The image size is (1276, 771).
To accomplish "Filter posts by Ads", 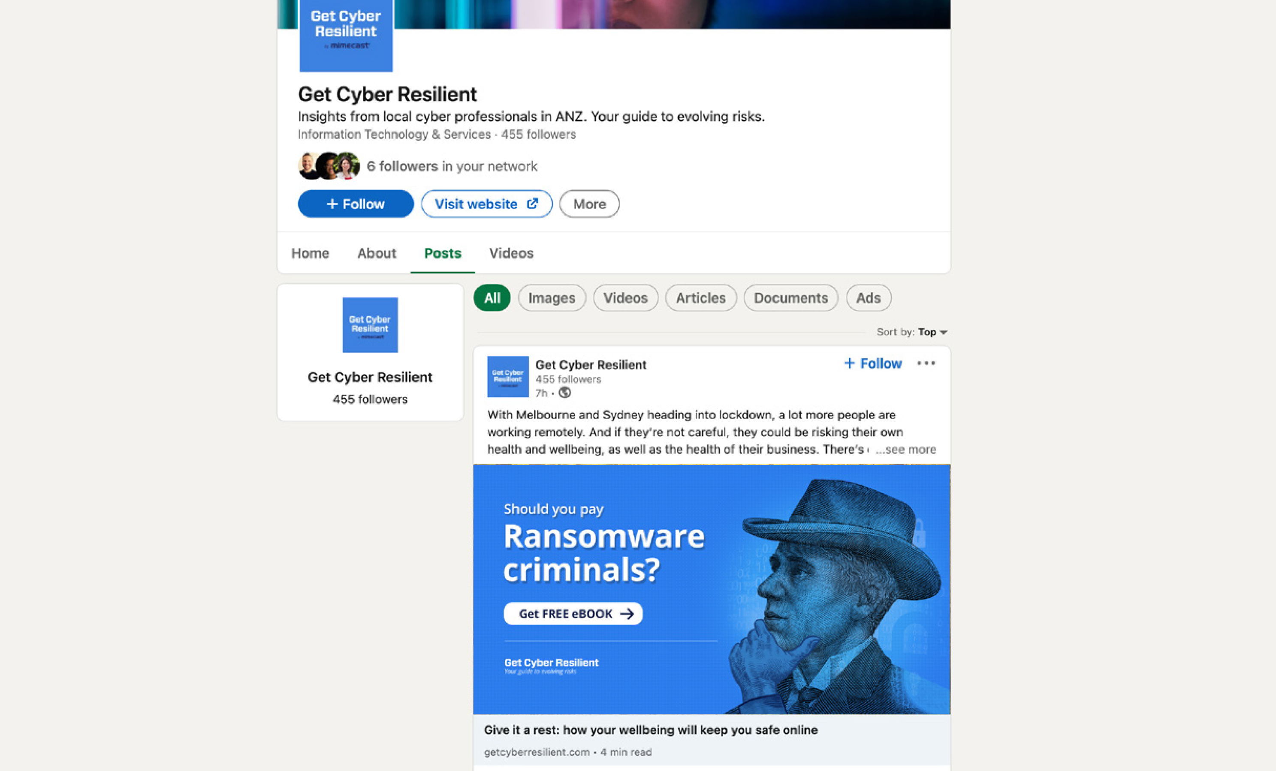I will (869, 297).
